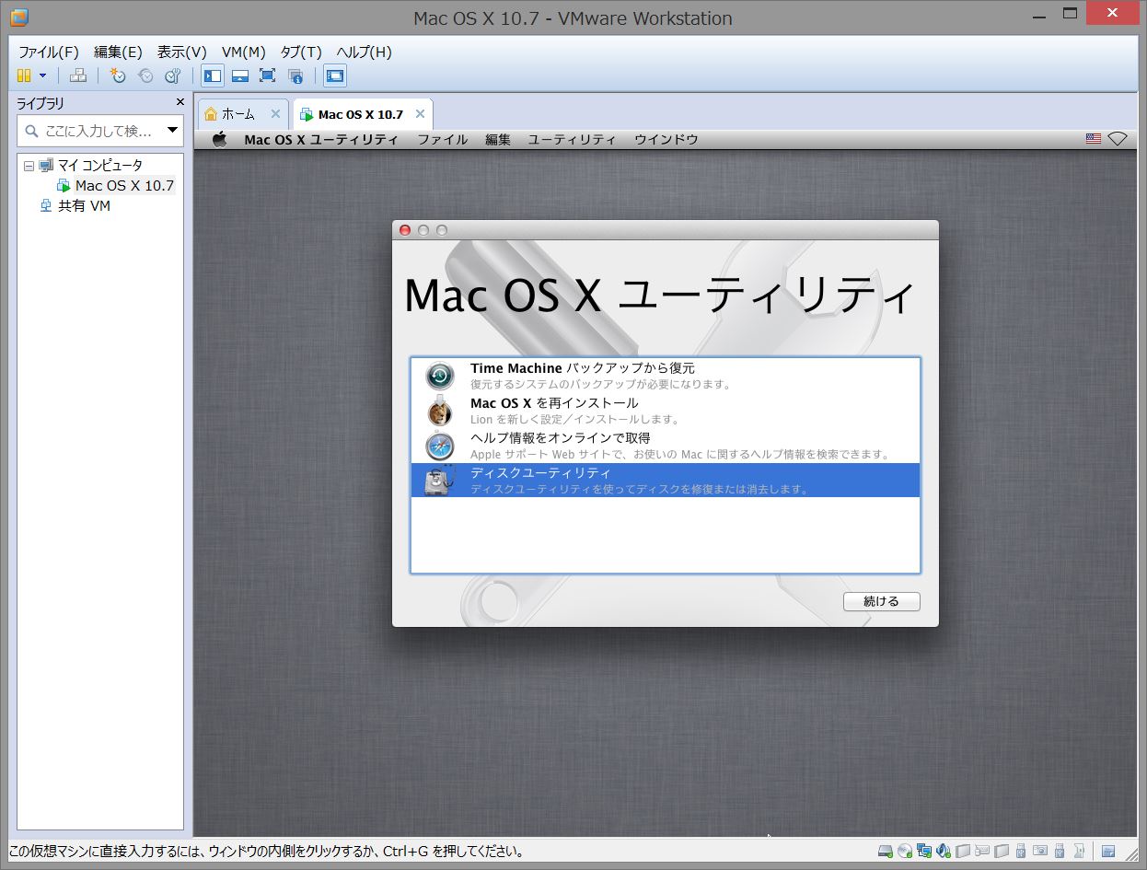Expand the library search dropdown arrow

coord(172,131)
